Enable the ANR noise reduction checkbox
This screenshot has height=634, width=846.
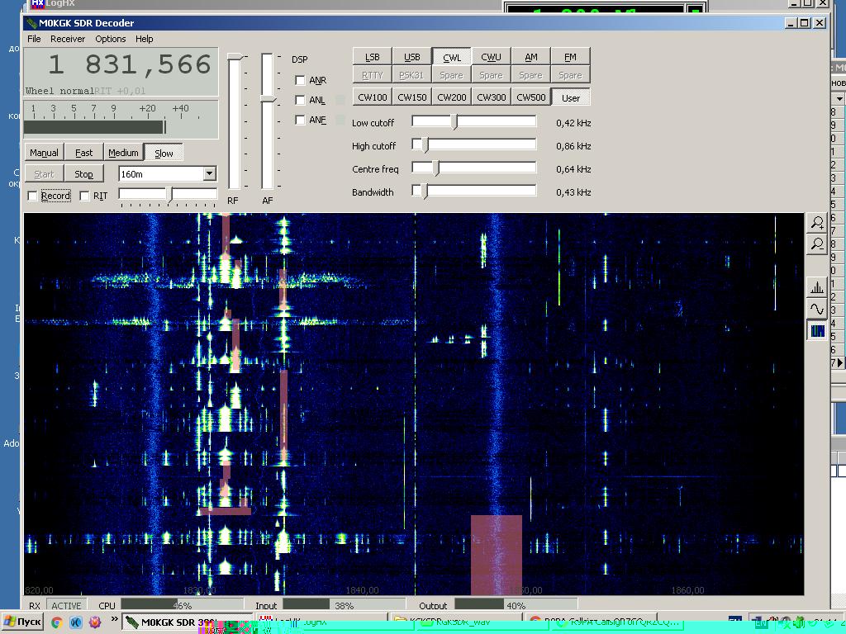click(x=300, y=80)
